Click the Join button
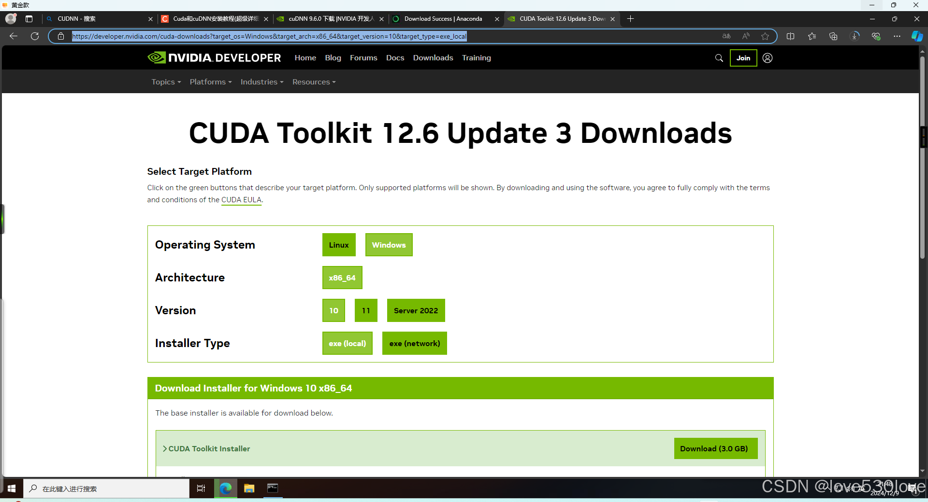Viewport: 928px width, 502px height. coord(743,58)
